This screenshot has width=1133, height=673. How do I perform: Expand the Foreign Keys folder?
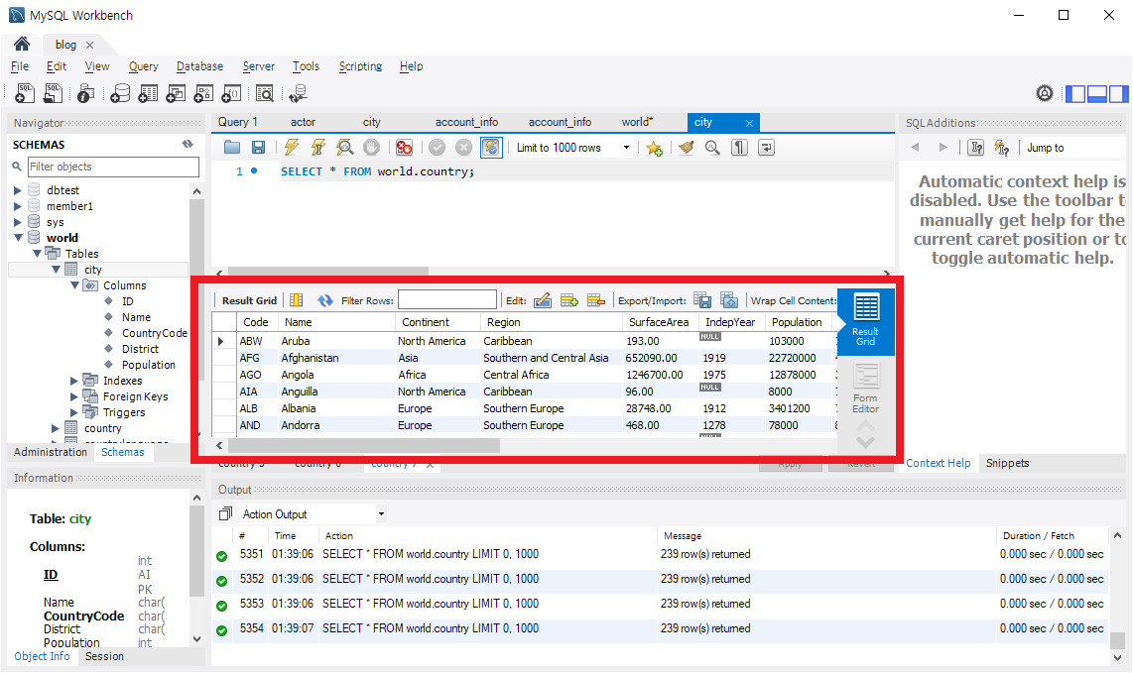[x=73, y=396]
